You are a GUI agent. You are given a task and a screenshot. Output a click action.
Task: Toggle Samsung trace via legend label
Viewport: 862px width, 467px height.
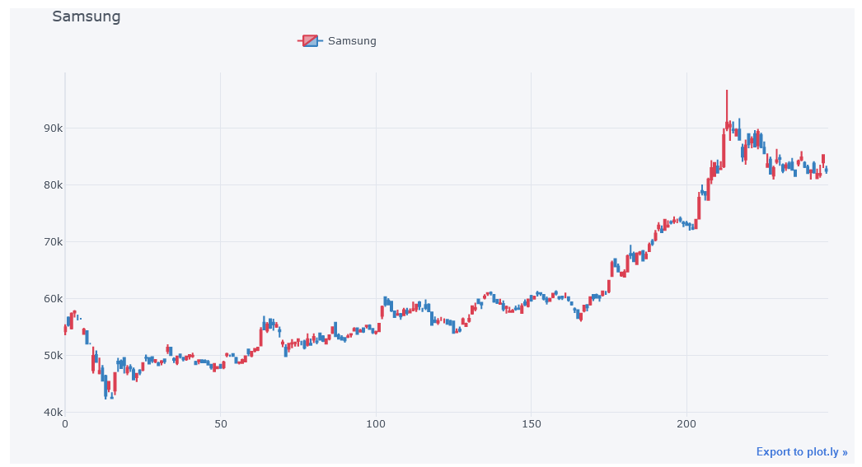[352, 41]
